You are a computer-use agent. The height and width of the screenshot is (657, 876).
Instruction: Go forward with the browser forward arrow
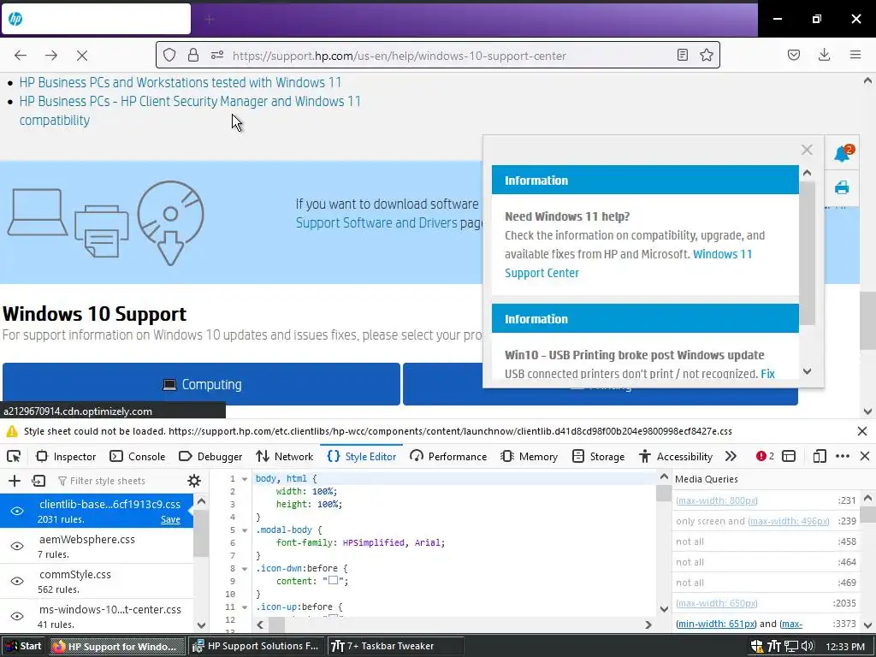pyautogui.click(x=51, y=56)
